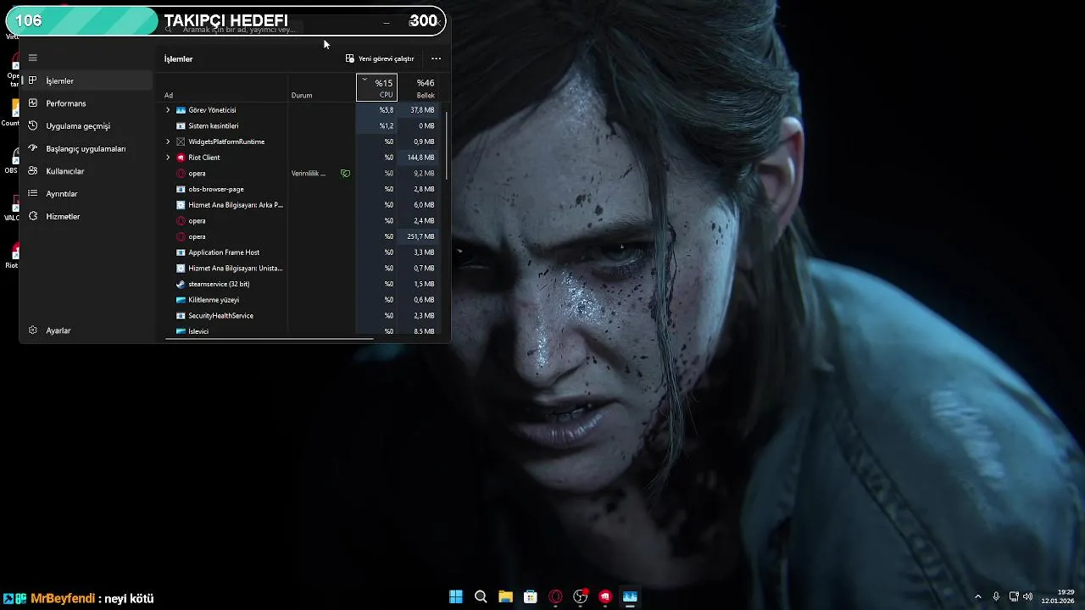Switch to OBS Studio in the taskbar
Screen dimensions: 1085x610
[x=581, y=596]
